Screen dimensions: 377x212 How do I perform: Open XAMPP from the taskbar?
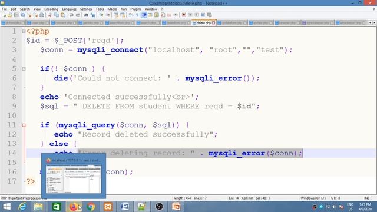tap(108, 207)
